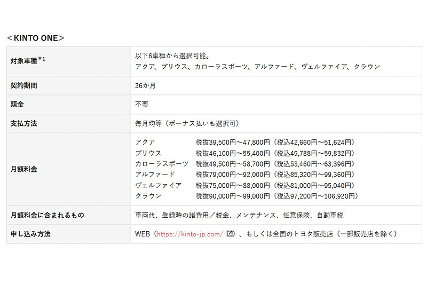Select アクア in the monthly fee list
The image size is (427, 285).
point(145,142)
